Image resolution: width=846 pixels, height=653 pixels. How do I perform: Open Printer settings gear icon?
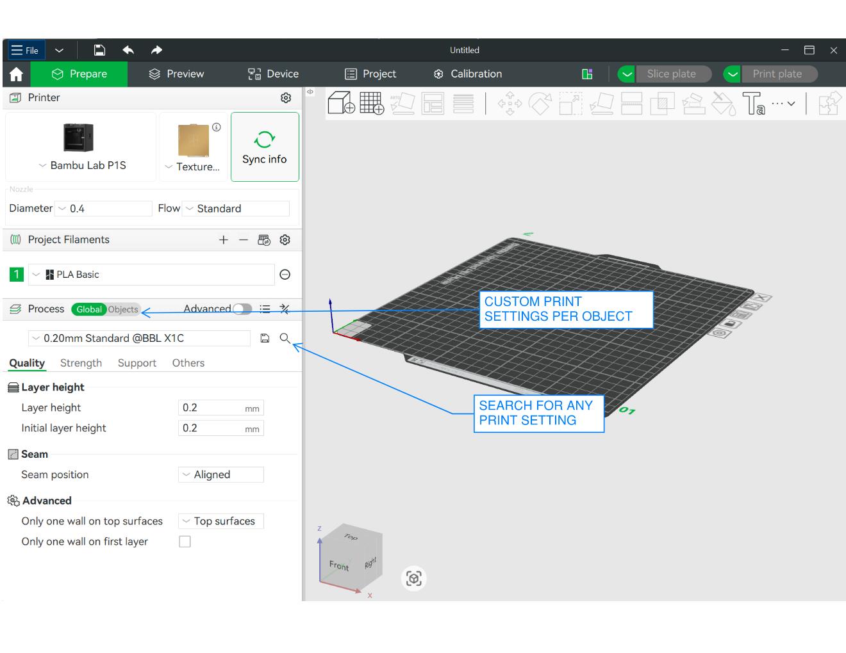[x=286, y=97]
